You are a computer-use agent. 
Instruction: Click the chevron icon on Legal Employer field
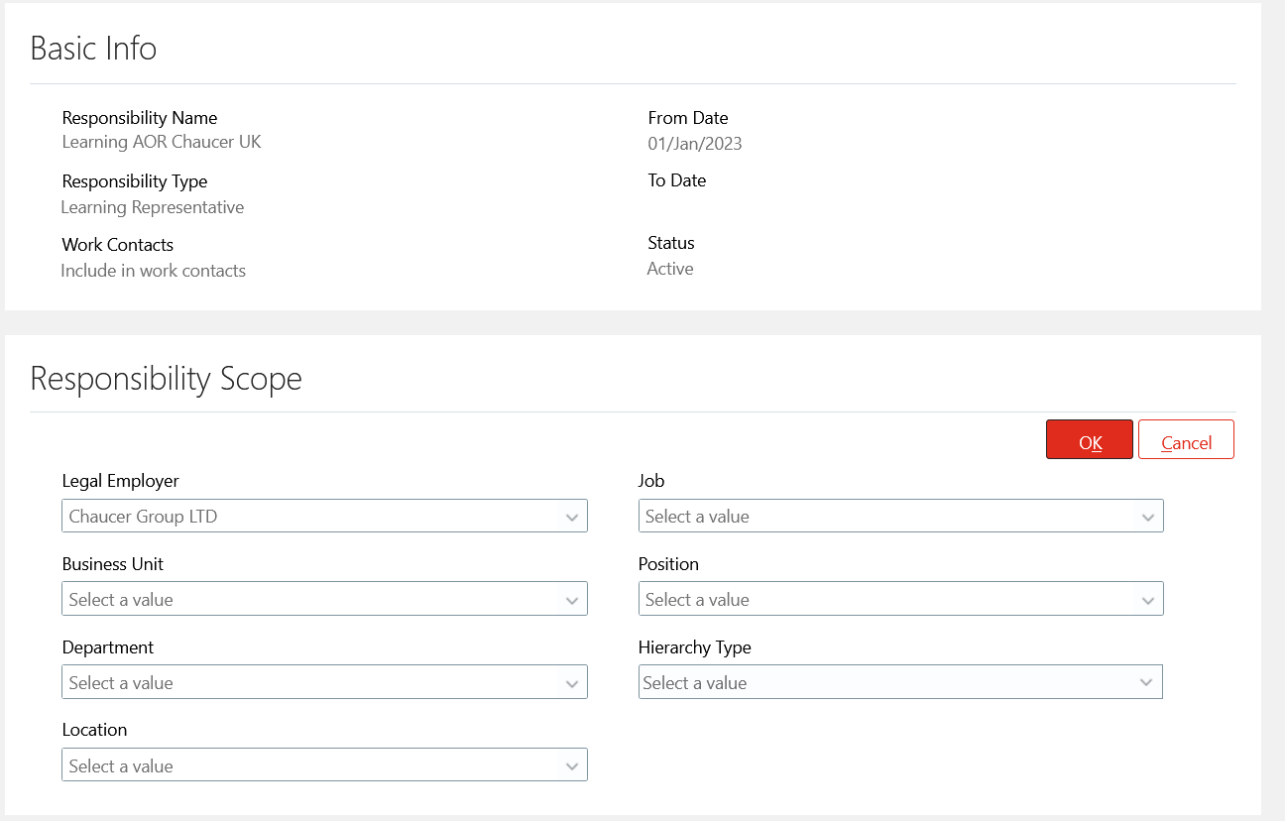point(572,516)
